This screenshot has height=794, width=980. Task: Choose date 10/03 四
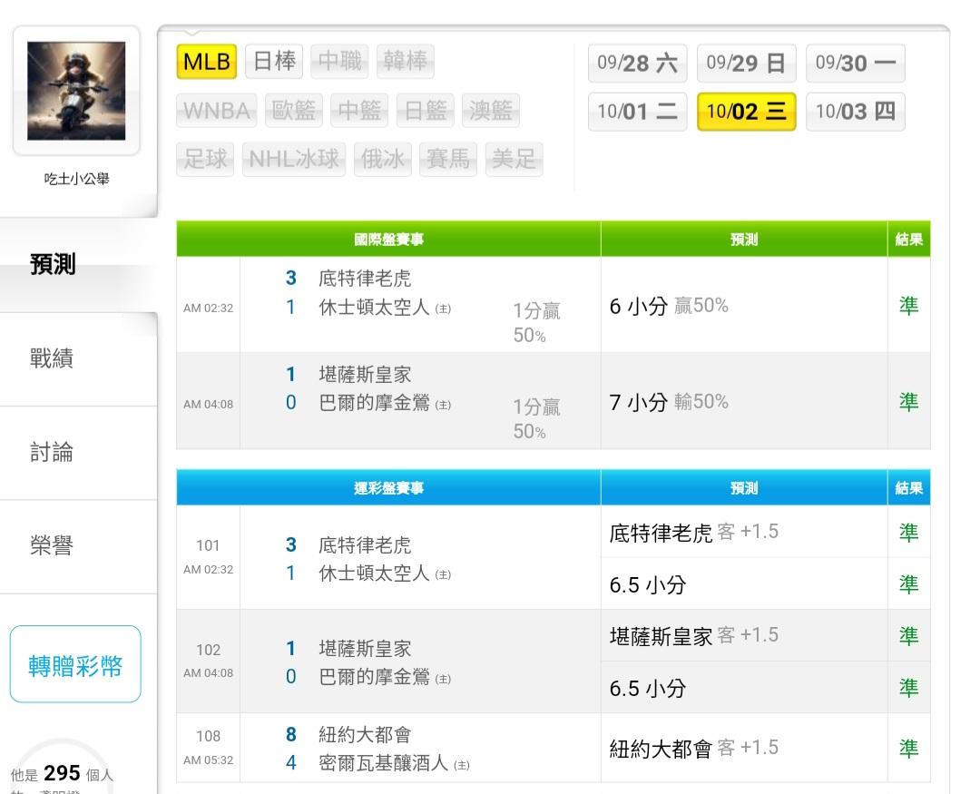pos(856,112)
